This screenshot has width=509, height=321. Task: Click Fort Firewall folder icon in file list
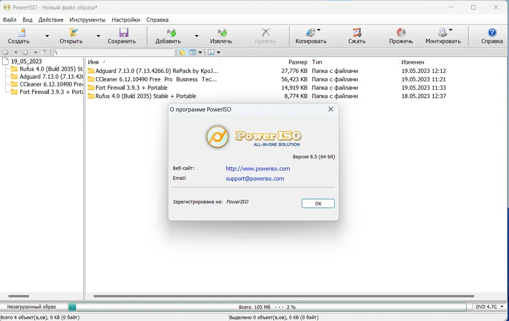(91, 88)
